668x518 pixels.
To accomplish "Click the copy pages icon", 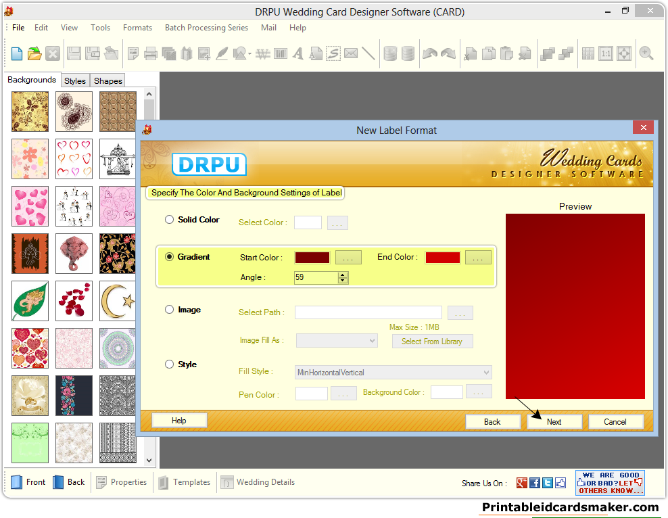I will point(489,53).
